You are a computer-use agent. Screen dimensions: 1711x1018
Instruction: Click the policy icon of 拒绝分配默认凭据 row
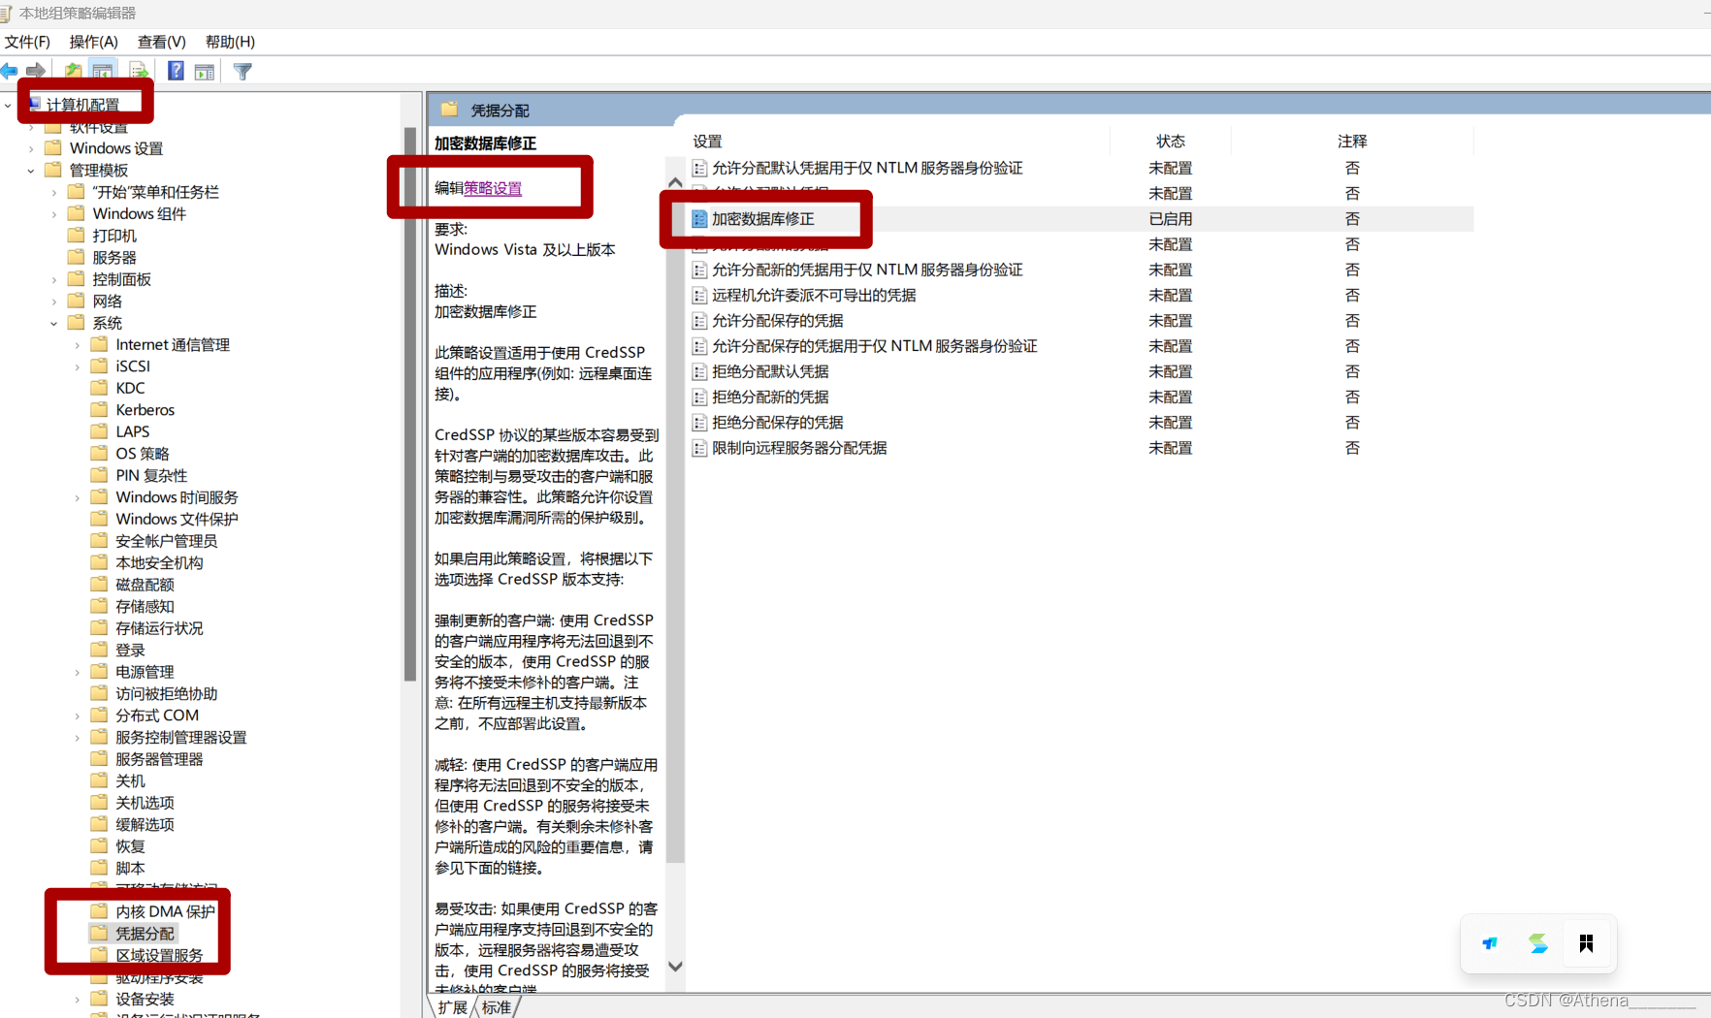[699, 371]
